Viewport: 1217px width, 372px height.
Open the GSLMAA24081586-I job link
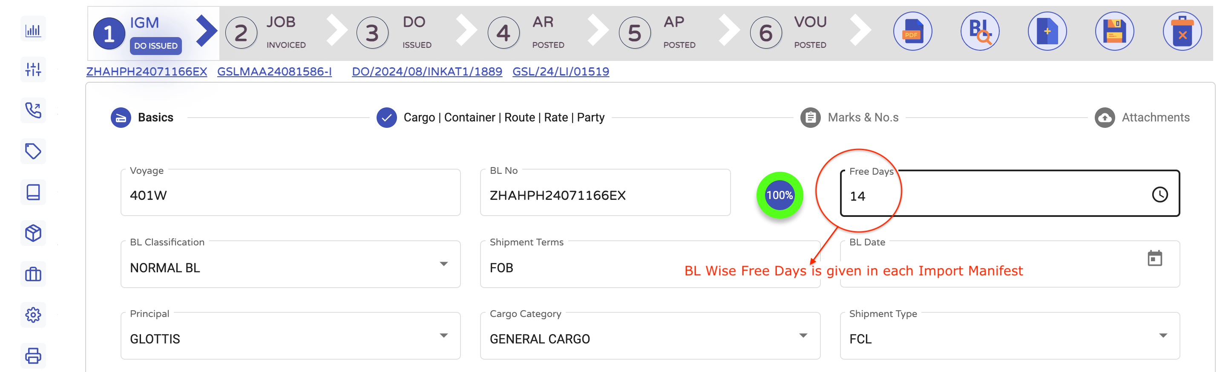(274, 72)
